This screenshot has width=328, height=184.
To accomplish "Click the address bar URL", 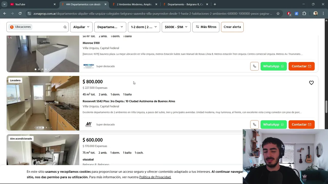I will [153, 14].
